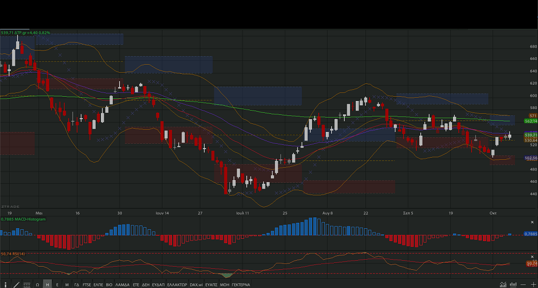Close the RSI(14) indicator panel
This screenshot has width=538, height=288.
pos(533,257)
